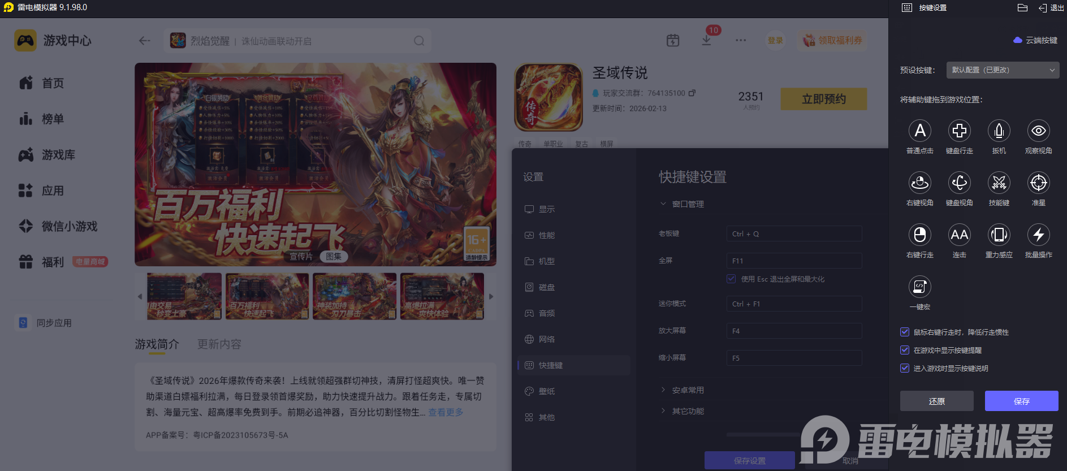Viewport: 1067px width, 471px height.
Task: Collapse the 窗口管理 section
Action: pos(682,204)
